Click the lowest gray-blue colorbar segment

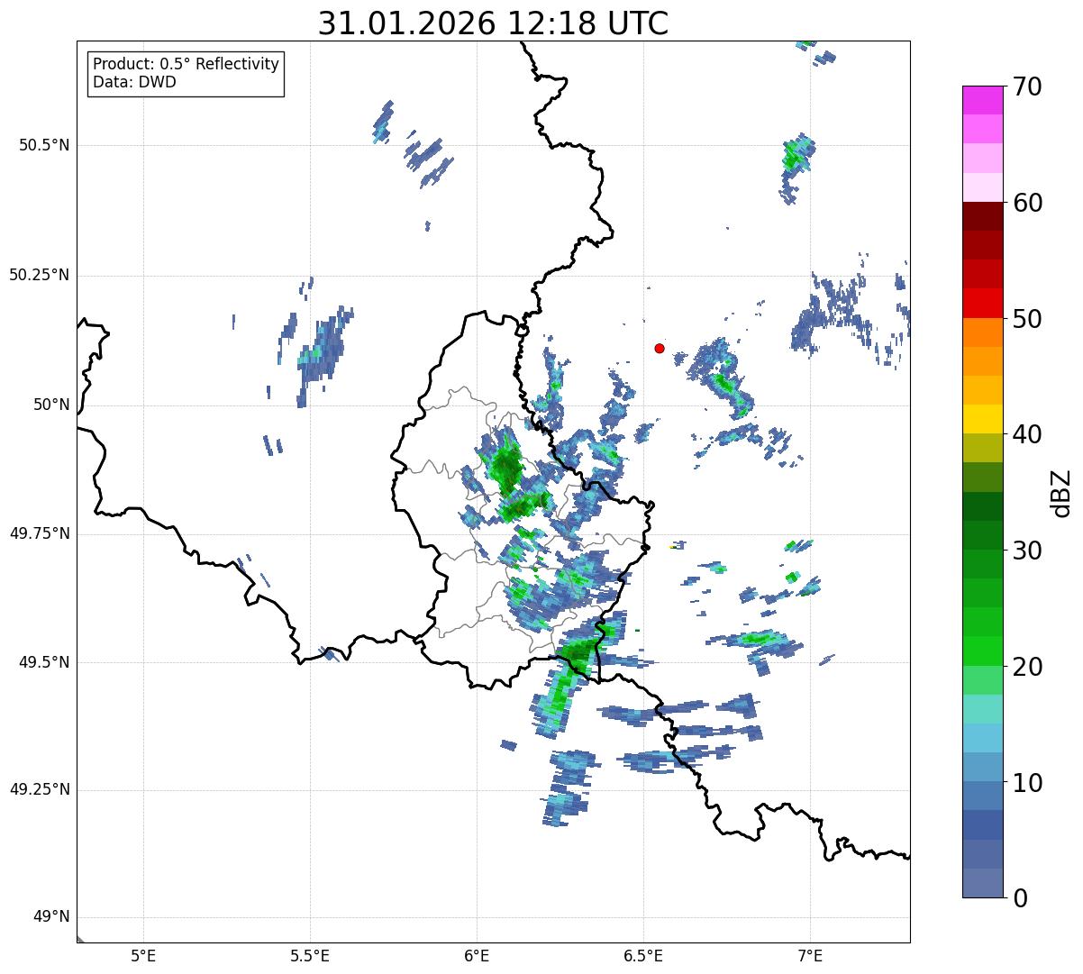tap(983, 883)
